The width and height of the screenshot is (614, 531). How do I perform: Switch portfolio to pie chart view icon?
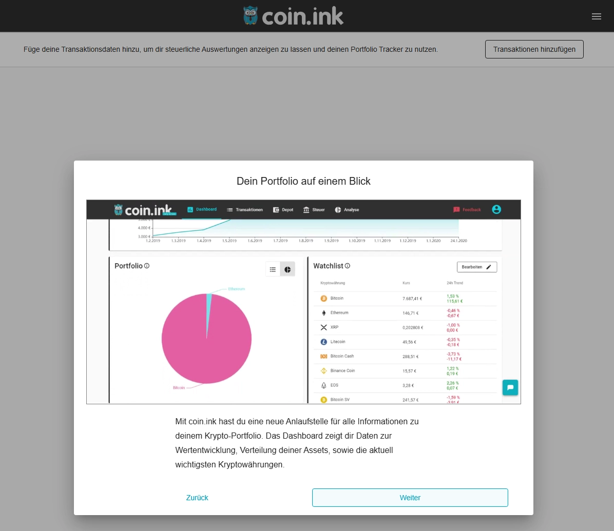pyautogui.click(x=287, y=270)
